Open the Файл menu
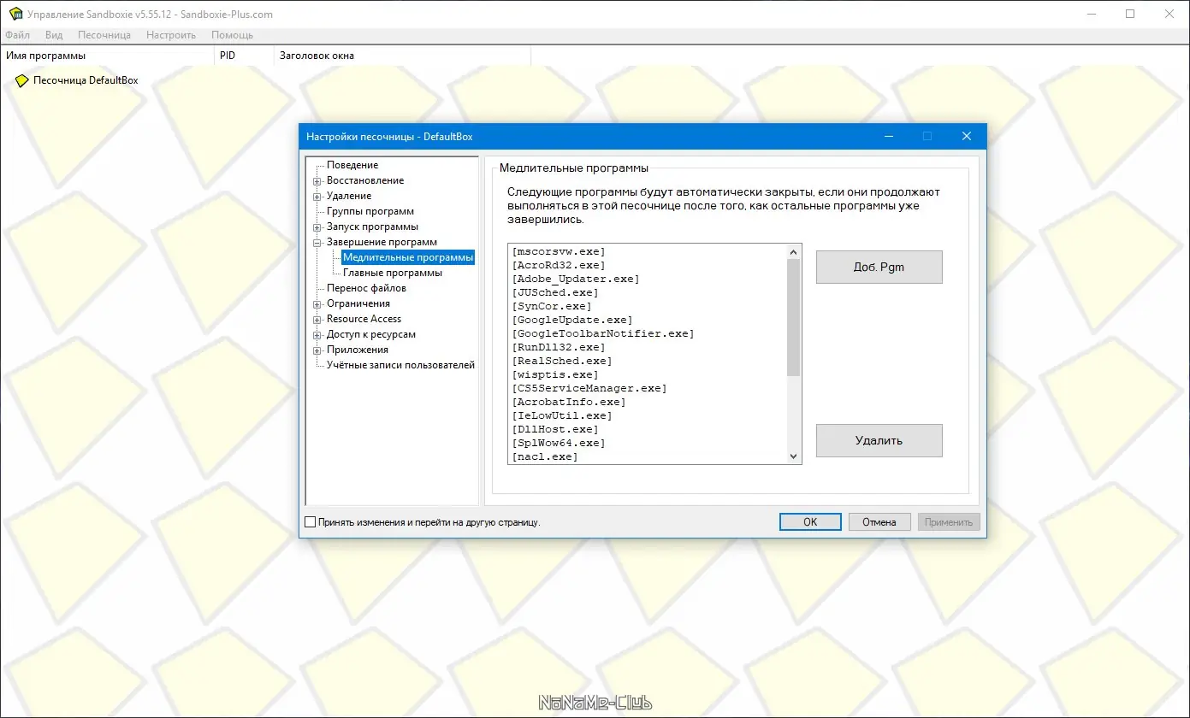Image resolution: width=1190 pixels, height=718 pixels. pyautogui.click(x=17, y=35)
